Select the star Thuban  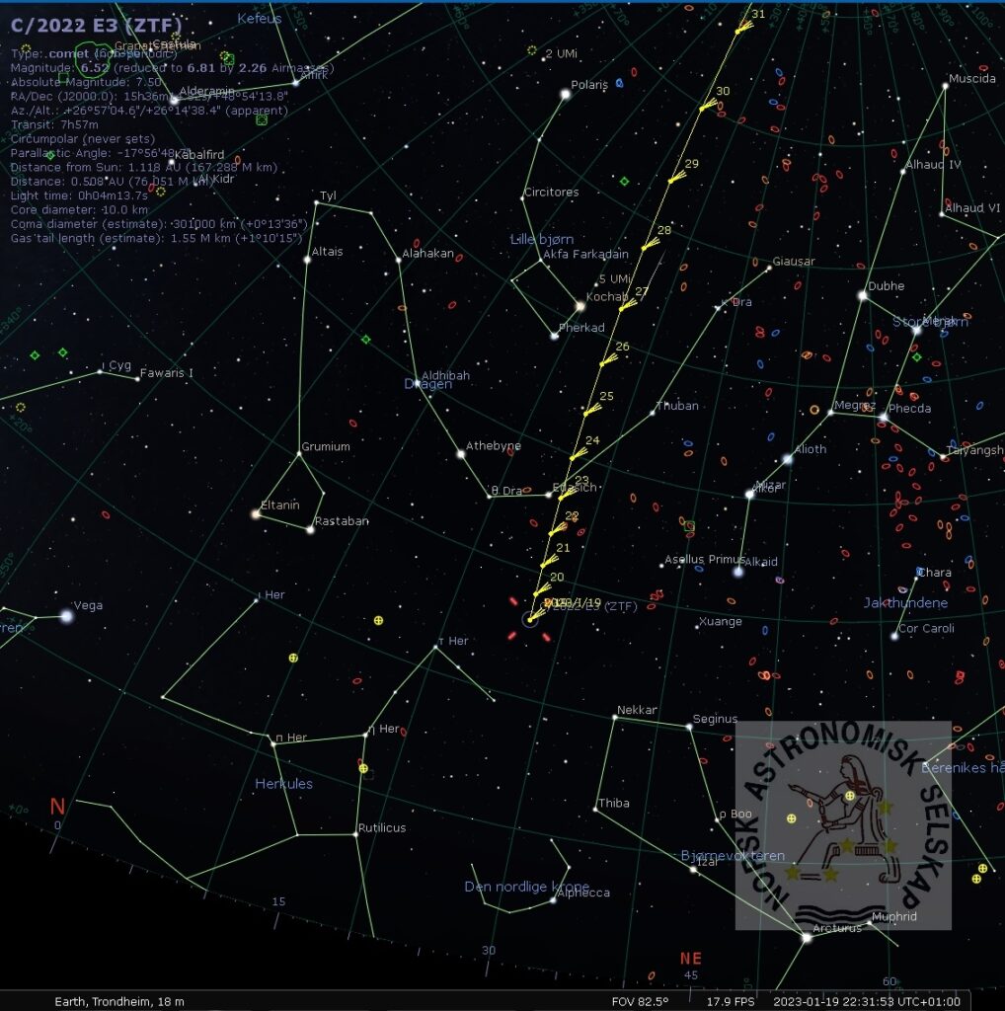click(x=653, y=413)
